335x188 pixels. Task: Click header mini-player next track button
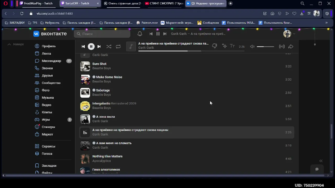[x=165, y=34]
